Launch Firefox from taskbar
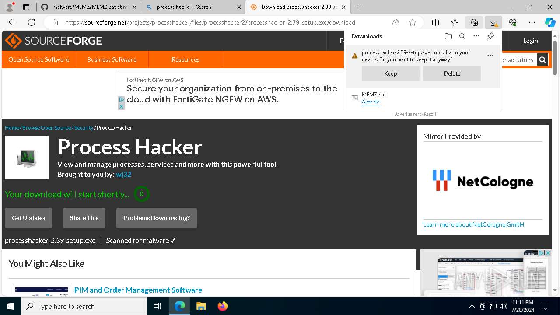The image size is (560, 315). pyautogui.click(x=222, y=306)
